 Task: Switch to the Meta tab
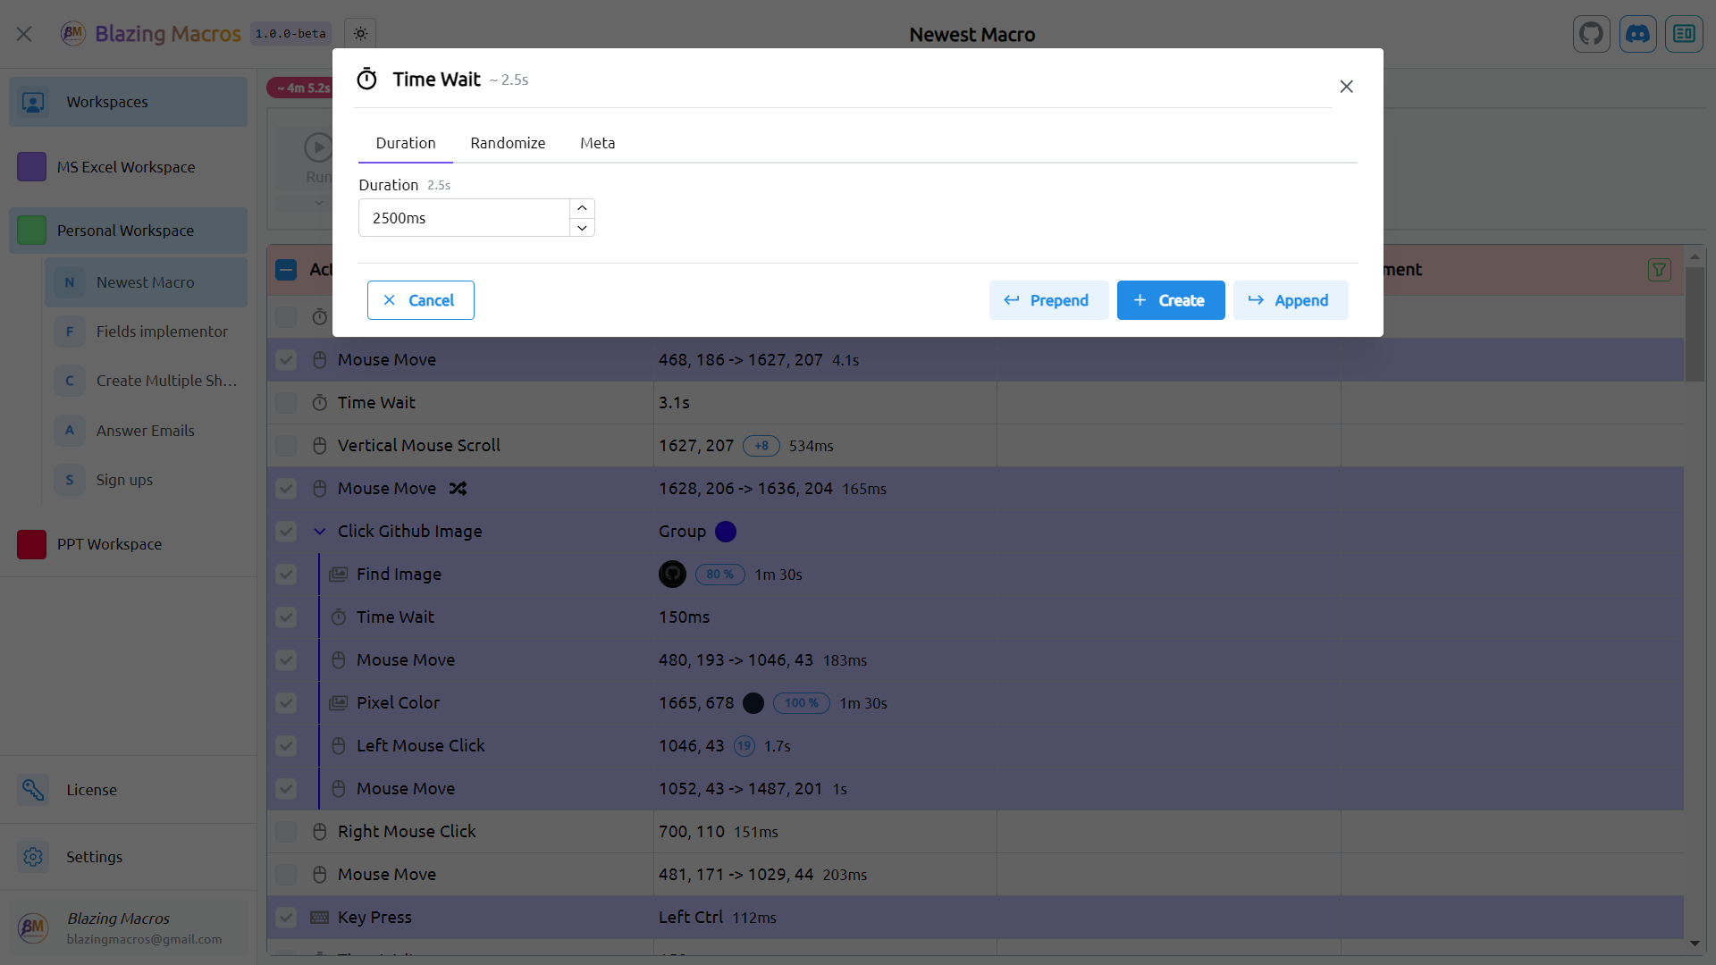click(597, 143)
